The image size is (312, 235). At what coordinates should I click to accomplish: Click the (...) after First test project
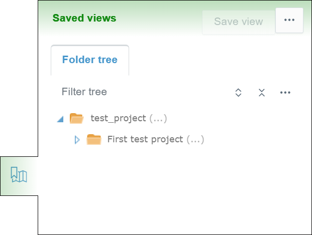(195, 139)
